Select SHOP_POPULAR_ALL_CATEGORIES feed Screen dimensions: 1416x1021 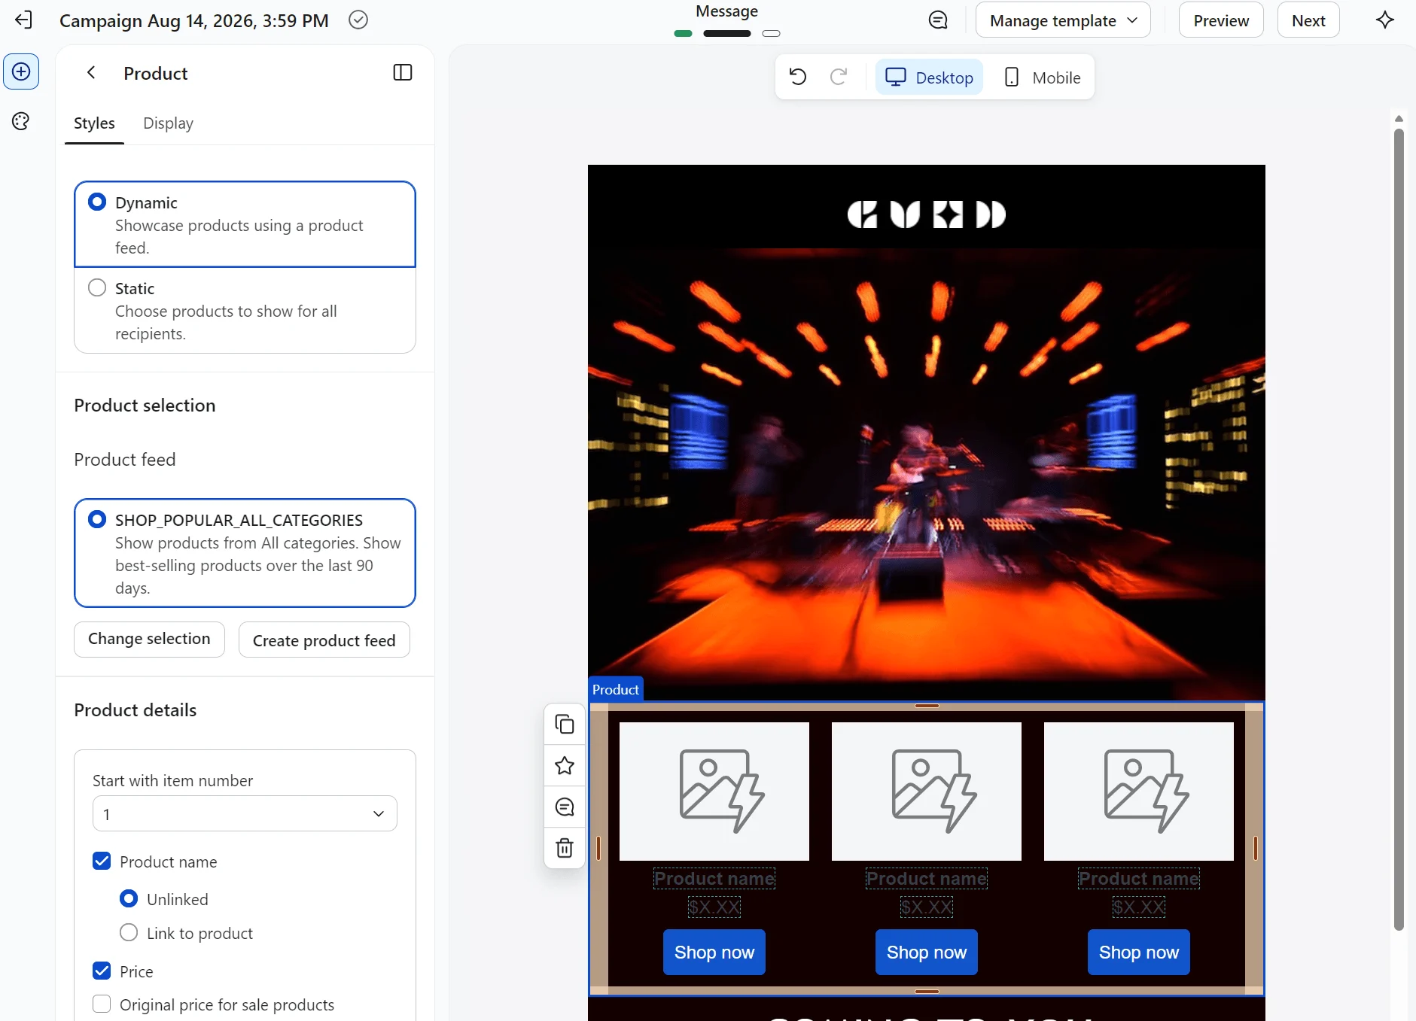tap(245, 553)
